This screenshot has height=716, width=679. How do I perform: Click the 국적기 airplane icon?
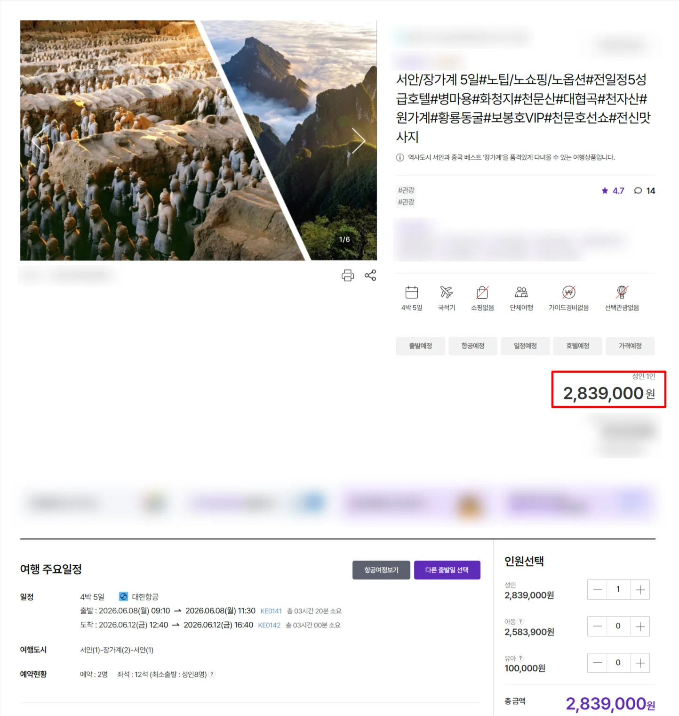pos(447,293)
